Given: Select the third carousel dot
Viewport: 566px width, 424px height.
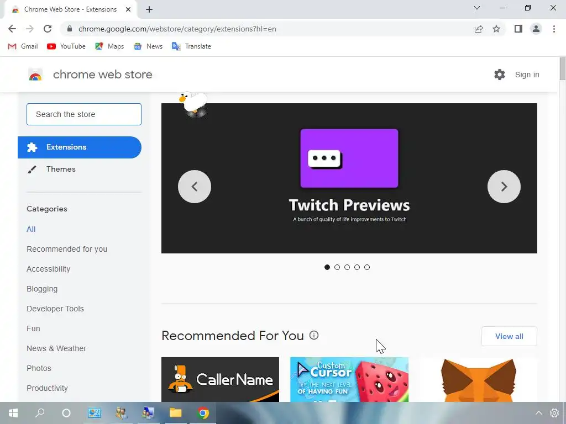Looking at the screenshot, I should pyautogui.click(x=347, y=267).
